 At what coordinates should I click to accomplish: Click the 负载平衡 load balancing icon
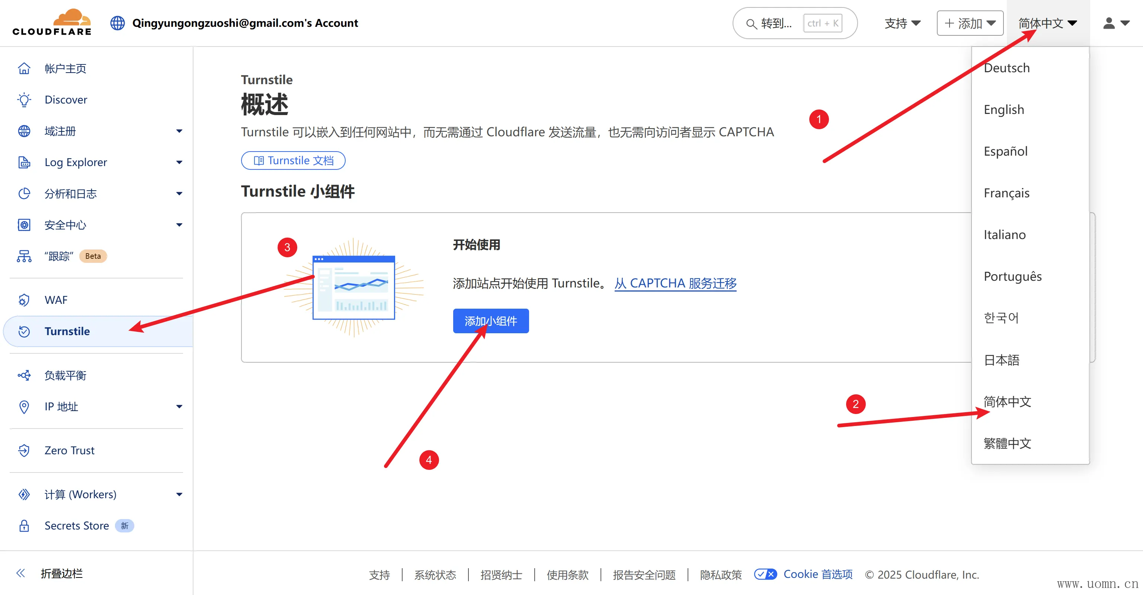(24, 375)
